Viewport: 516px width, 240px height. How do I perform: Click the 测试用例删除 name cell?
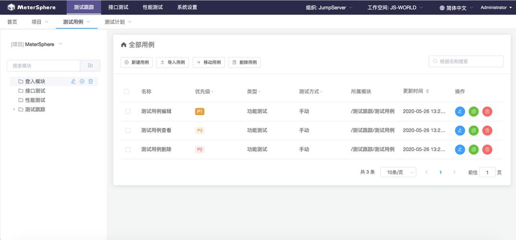click(x=156, y=150)
